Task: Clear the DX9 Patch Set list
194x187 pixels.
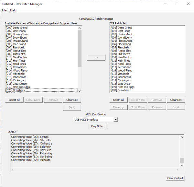Action: 176,100
